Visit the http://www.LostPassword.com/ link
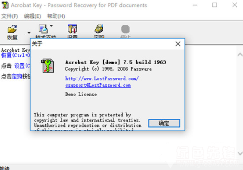The width and height of the screenshot is (243, 170). 102,78
